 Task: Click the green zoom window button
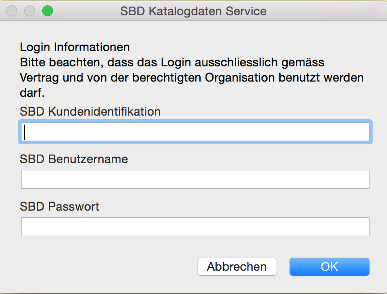(x=47, y=11)
